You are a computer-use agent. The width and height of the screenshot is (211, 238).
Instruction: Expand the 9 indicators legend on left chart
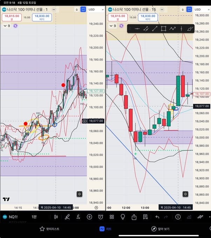click(x=7, y=26)
